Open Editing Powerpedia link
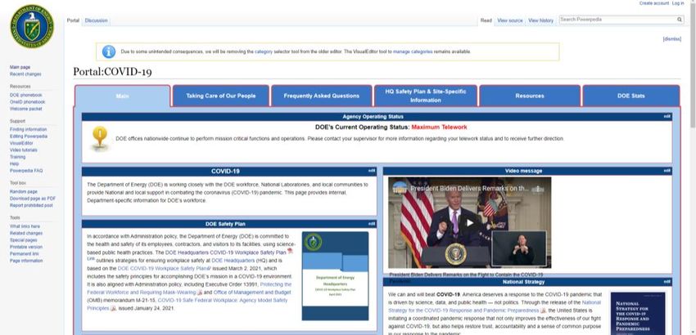Viewport: 696px width, 335px height. 29,136
